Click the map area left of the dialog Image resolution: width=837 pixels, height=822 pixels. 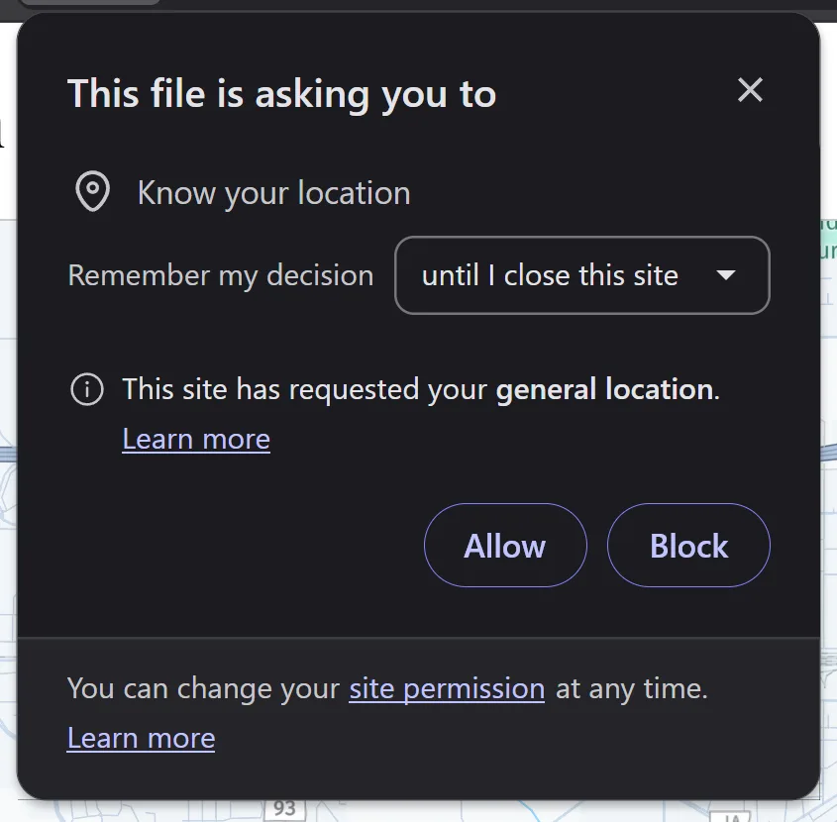[x=8, y=396]
